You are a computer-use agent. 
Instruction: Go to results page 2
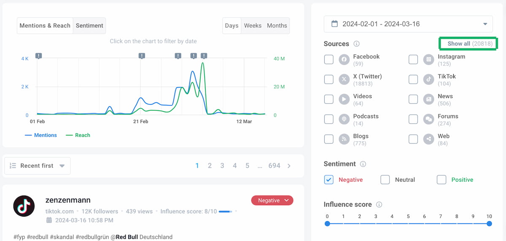pyautogui.click(x=210, y=166)
